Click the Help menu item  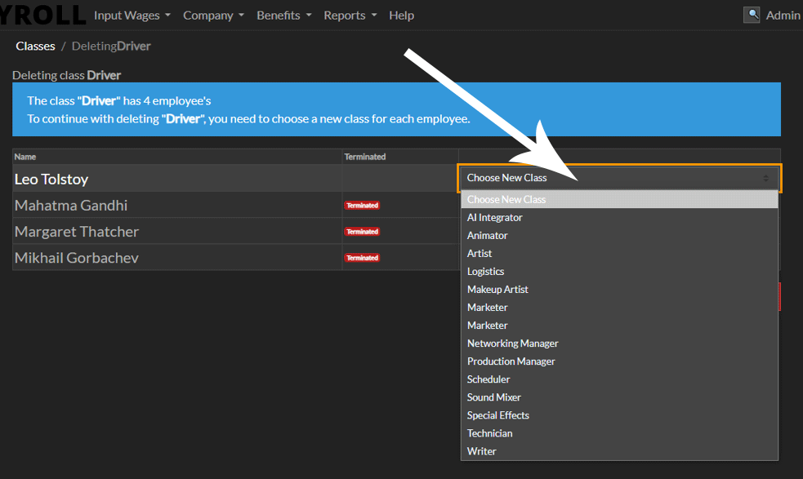coord(401,15)
